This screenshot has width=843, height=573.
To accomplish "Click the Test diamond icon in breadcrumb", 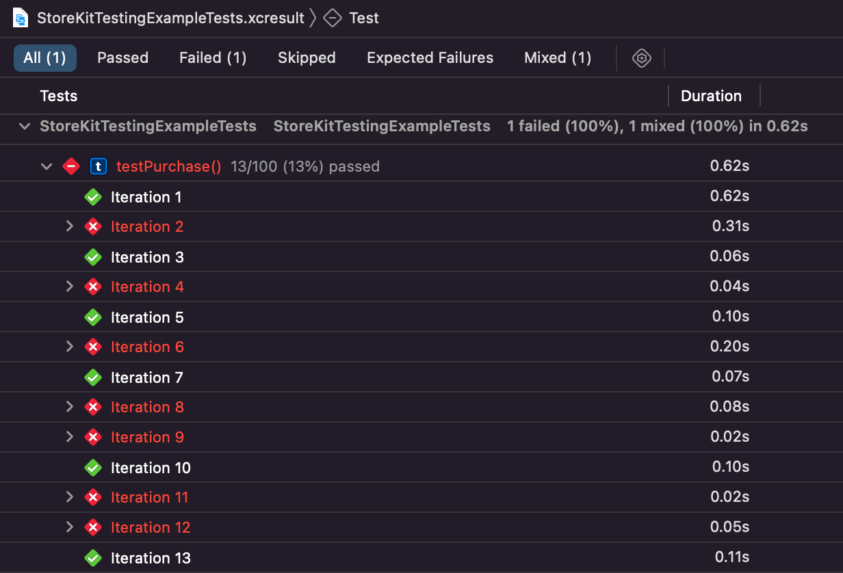I will [x=333, y=18].
